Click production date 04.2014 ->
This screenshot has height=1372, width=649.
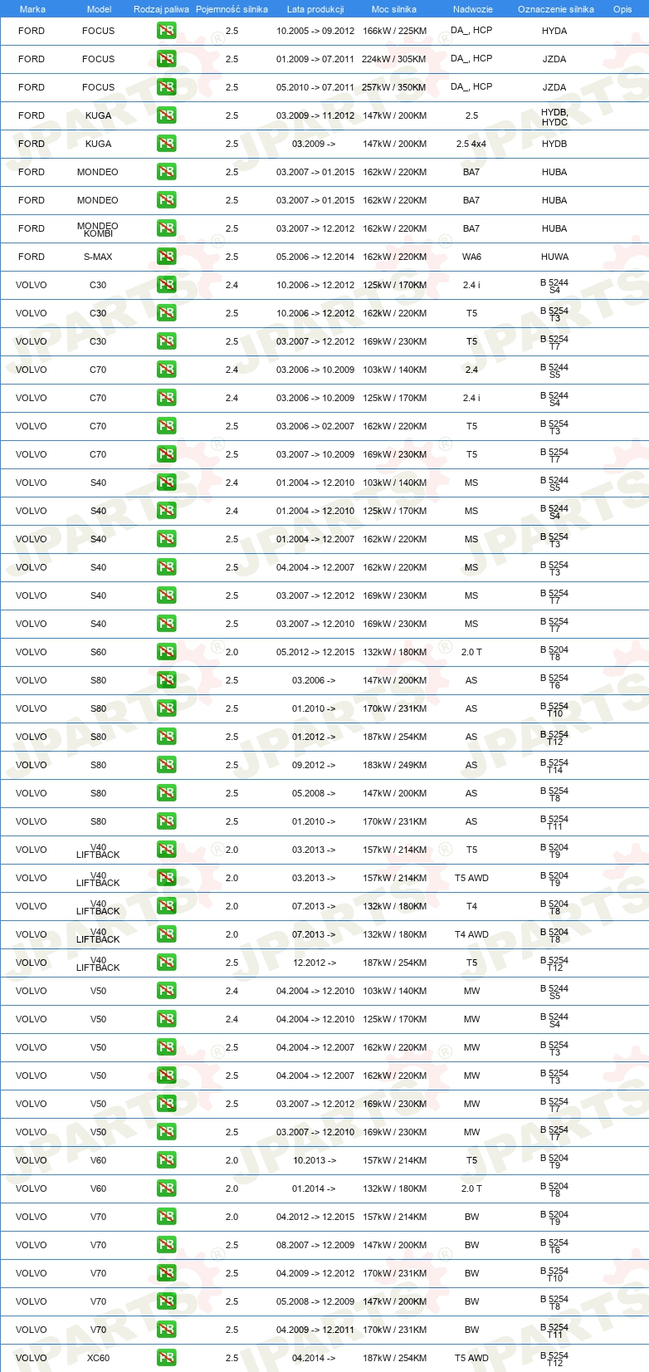[x=314, y=1358]
